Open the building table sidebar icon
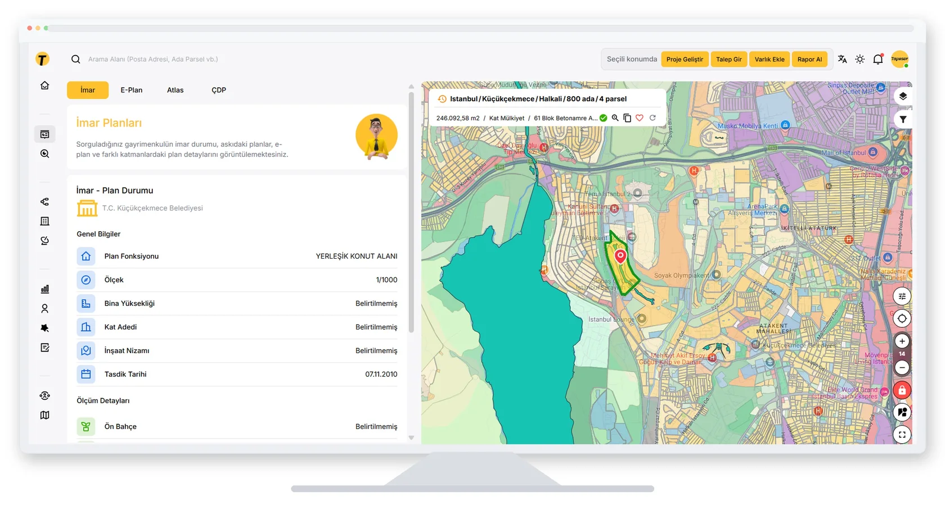 tap(44, 222)
